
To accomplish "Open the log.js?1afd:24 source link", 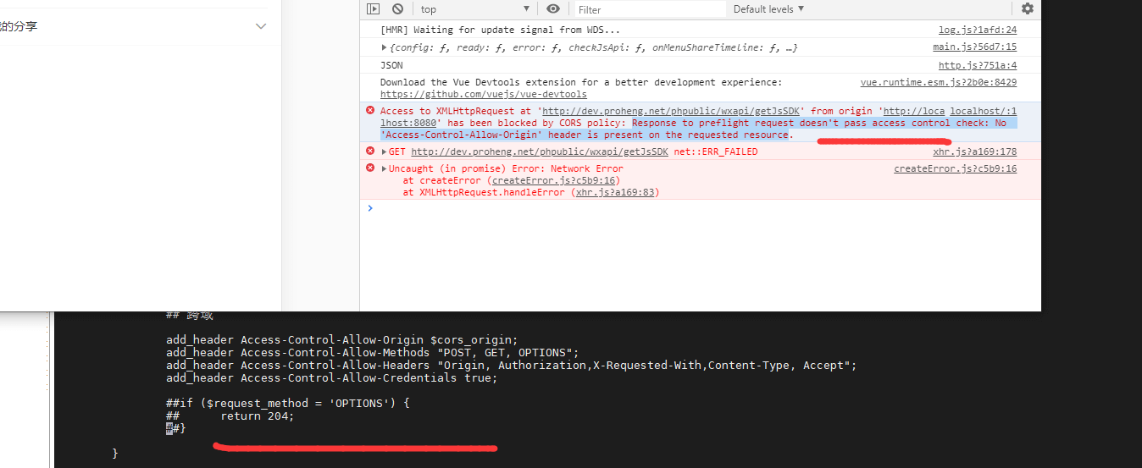I will click(977, 30).
